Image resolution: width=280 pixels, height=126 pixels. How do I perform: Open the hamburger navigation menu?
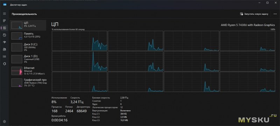[5, 14]
